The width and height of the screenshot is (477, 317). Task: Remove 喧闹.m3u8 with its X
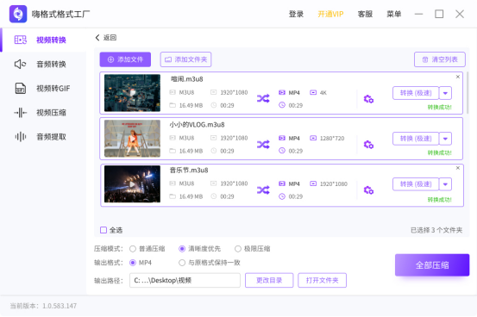point(458,77)
